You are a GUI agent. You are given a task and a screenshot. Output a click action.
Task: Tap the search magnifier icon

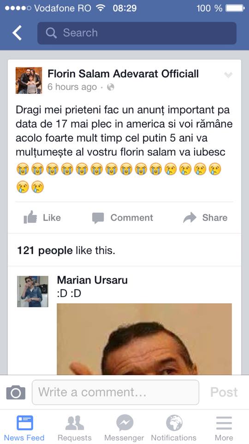(x=51, y=33)
